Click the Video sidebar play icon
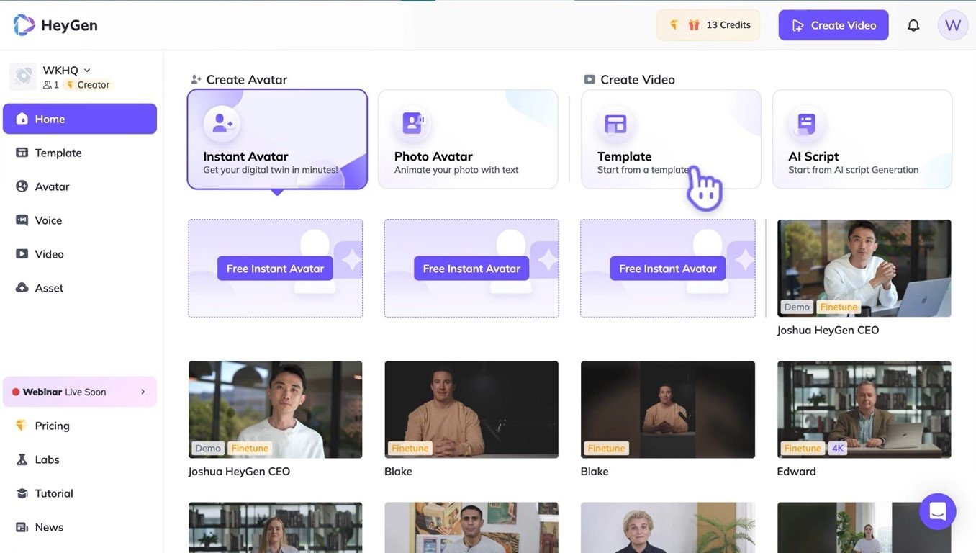This screenshot has width=976, height=553. 22,254
